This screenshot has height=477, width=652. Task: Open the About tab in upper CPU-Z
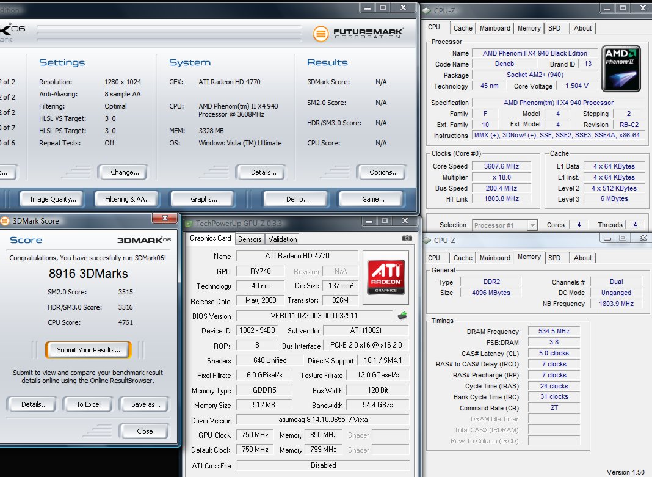click(x=582, y=28)
